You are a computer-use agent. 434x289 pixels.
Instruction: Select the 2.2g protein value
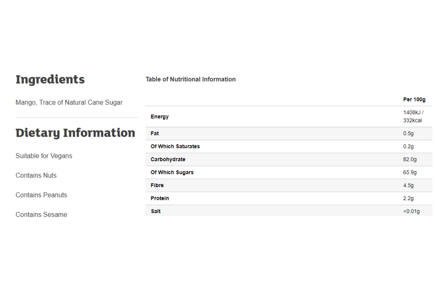(408, 198)
